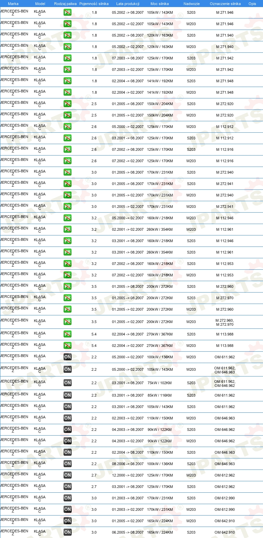Click the 5.4 capacity in the S203 M 113.988 row
263x538 pixels.
(94, 334)
